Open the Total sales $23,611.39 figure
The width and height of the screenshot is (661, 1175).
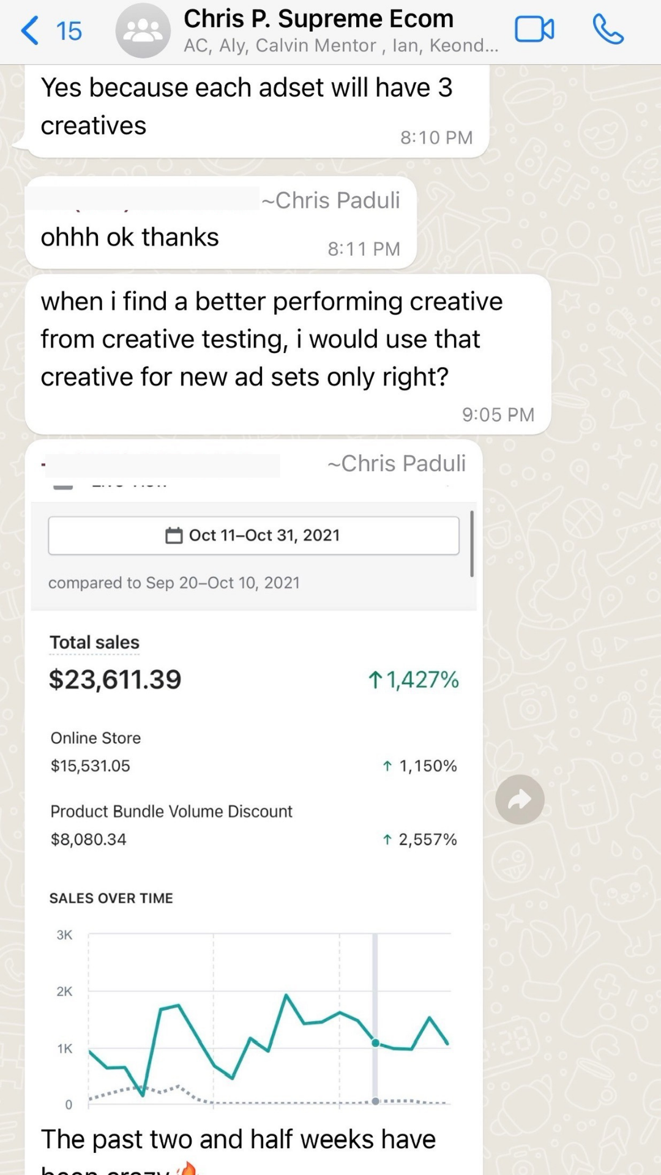(115, 679)
